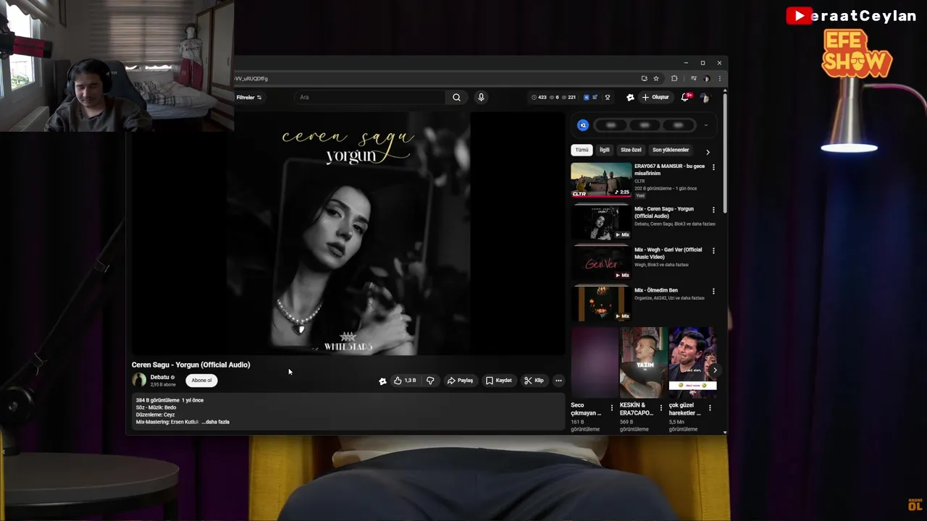Click the install/cast icon in the address bar

[644, 78]
